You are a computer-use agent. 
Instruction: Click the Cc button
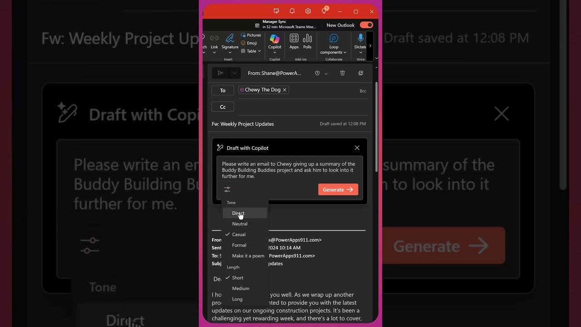[x=223, y=107]
